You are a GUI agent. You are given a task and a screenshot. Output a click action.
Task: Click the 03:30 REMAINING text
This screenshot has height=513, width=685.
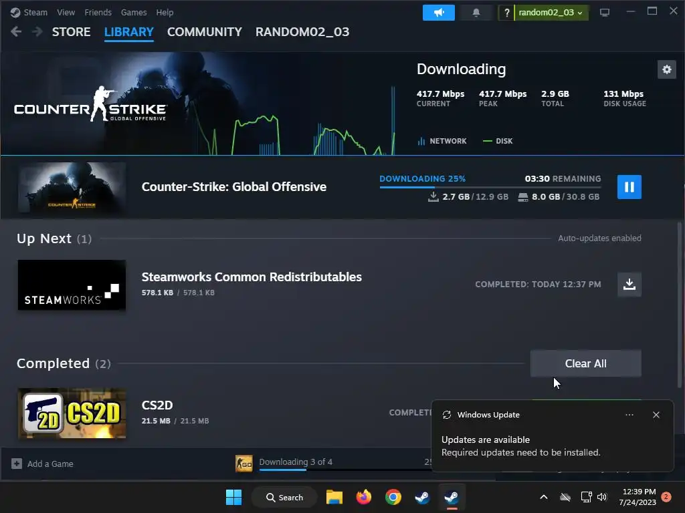pos(563,179)
